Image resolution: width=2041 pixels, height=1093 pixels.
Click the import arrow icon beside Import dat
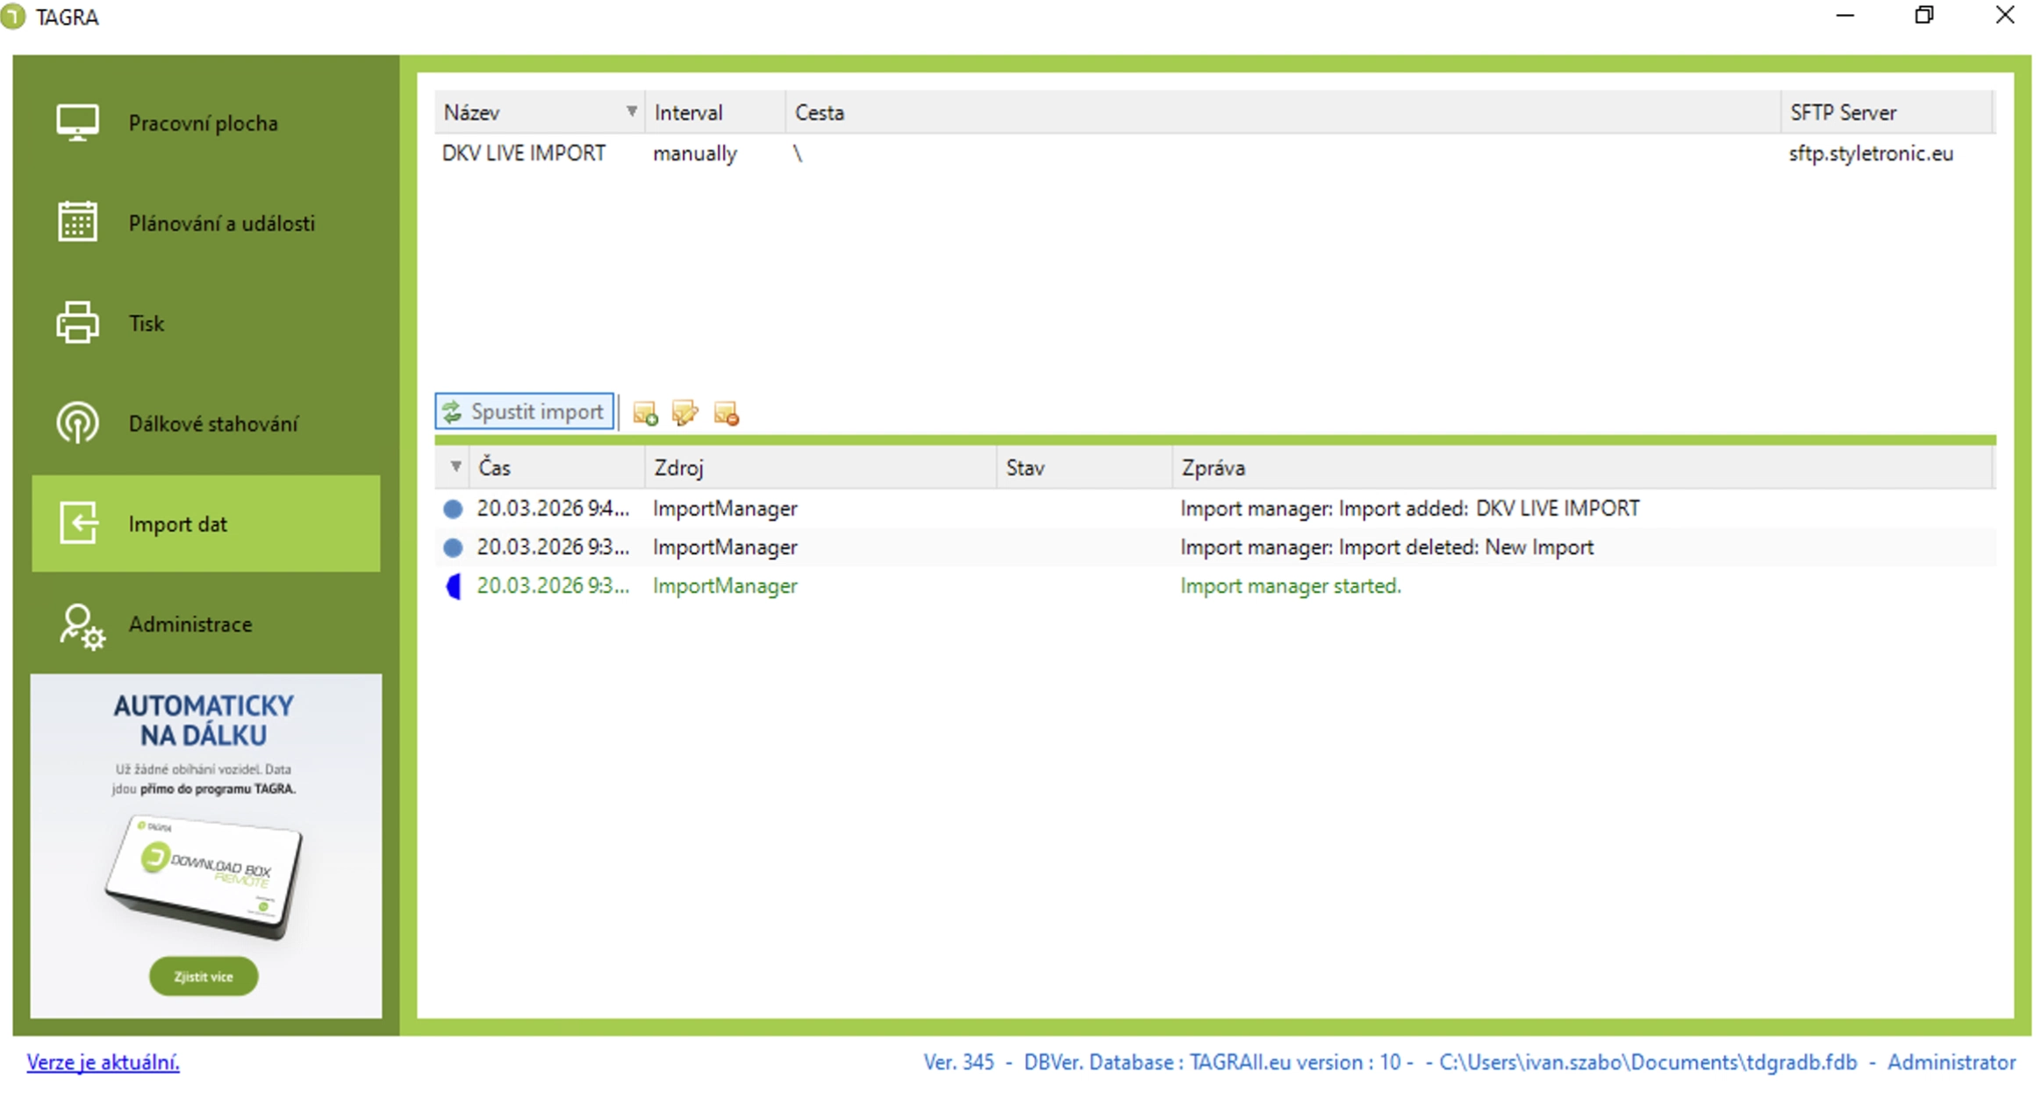(78, 523)
